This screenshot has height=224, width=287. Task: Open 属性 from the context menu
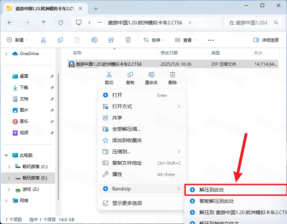point(142,174)
